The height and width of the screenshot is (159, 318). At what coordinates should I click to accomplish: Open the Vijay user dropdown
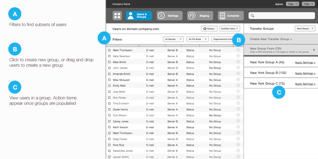[x=293, y=4]
